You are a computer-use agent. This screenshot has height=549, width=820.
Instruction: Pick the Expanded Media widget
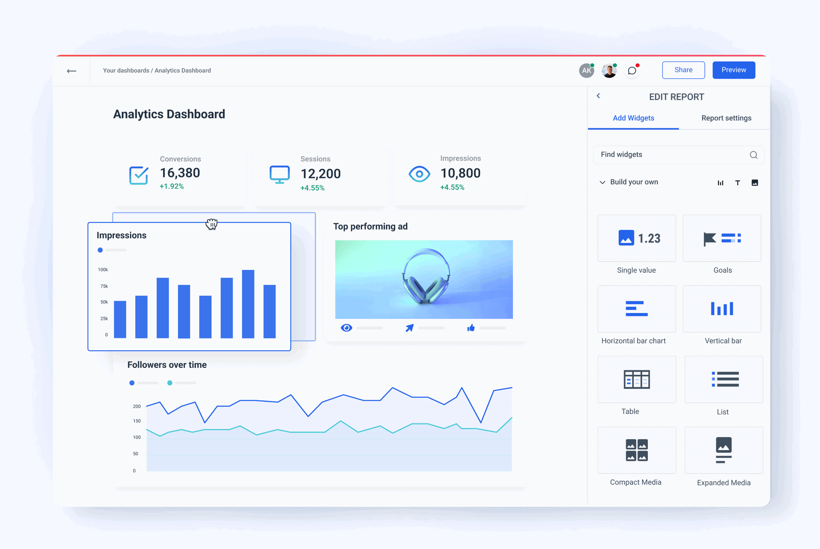[x=723, y=450]
